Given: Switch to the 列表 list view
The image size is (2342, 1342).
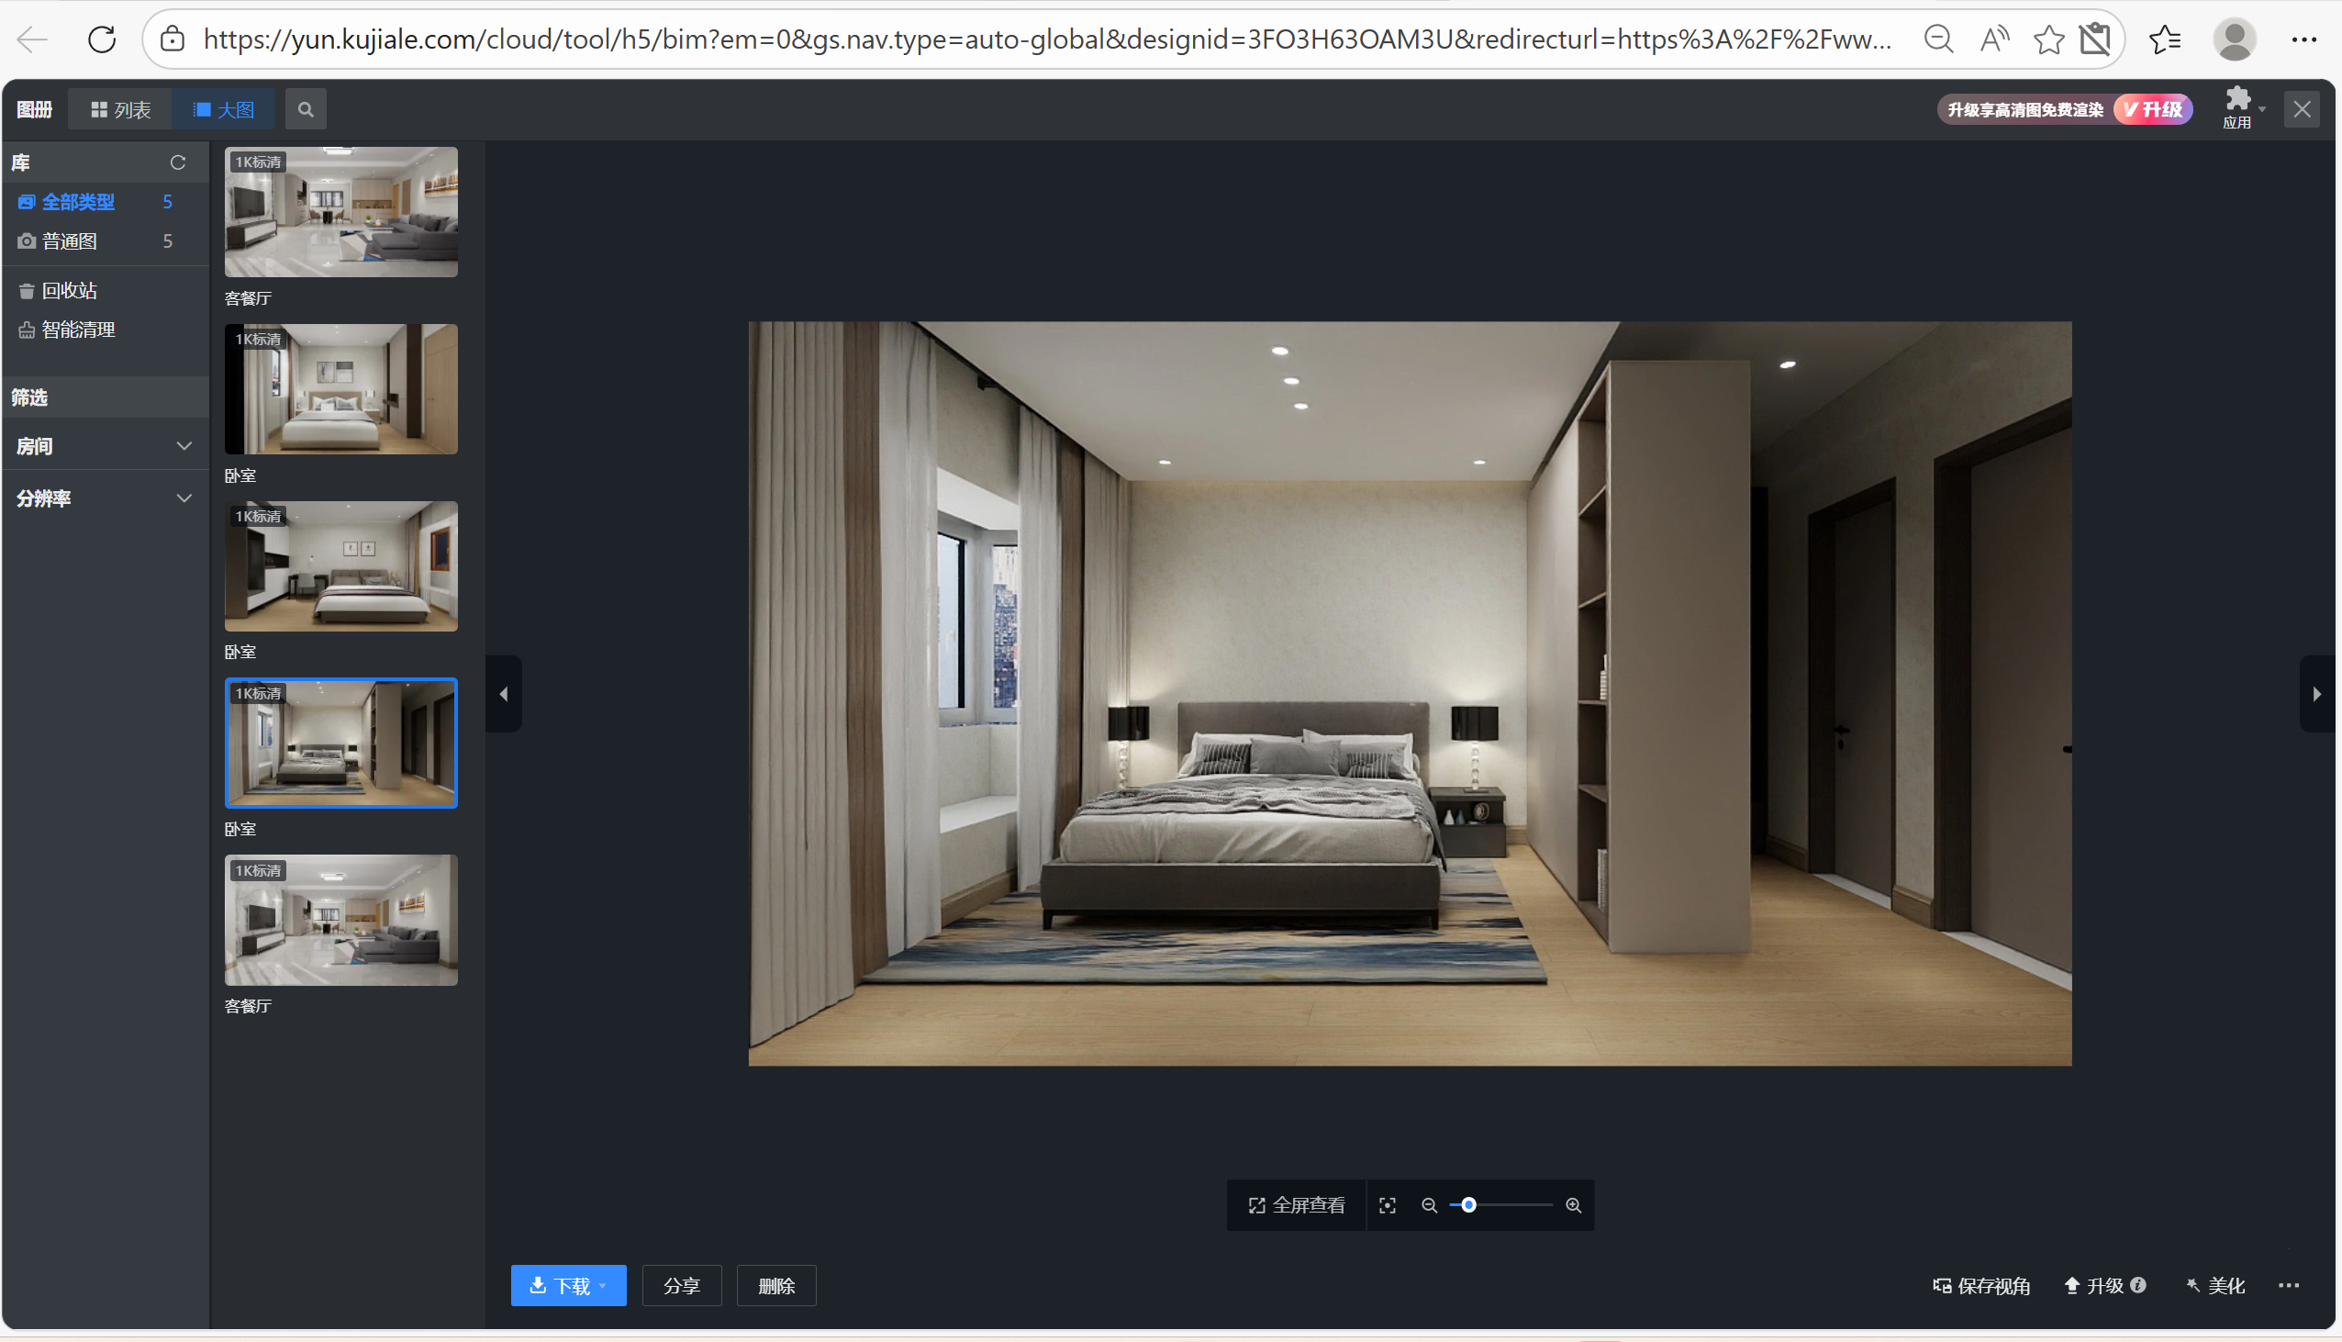Looking at the screenshot, I should tap(121, 109).
